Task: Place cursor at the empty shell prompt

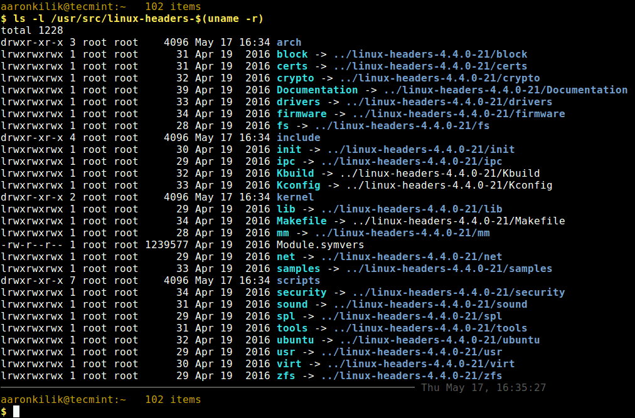Action: pyautogui.click(x=16, y=411)
